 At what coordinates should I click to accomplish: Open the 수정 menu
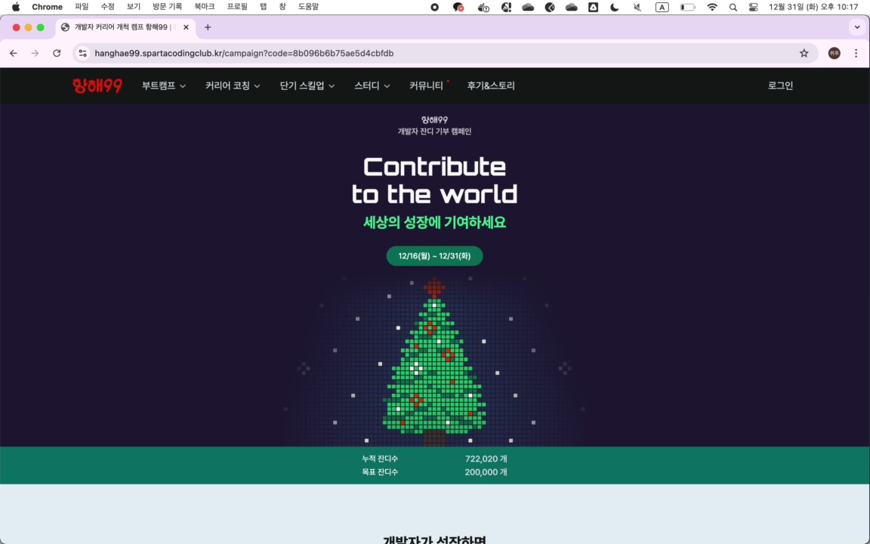point(108,8)
